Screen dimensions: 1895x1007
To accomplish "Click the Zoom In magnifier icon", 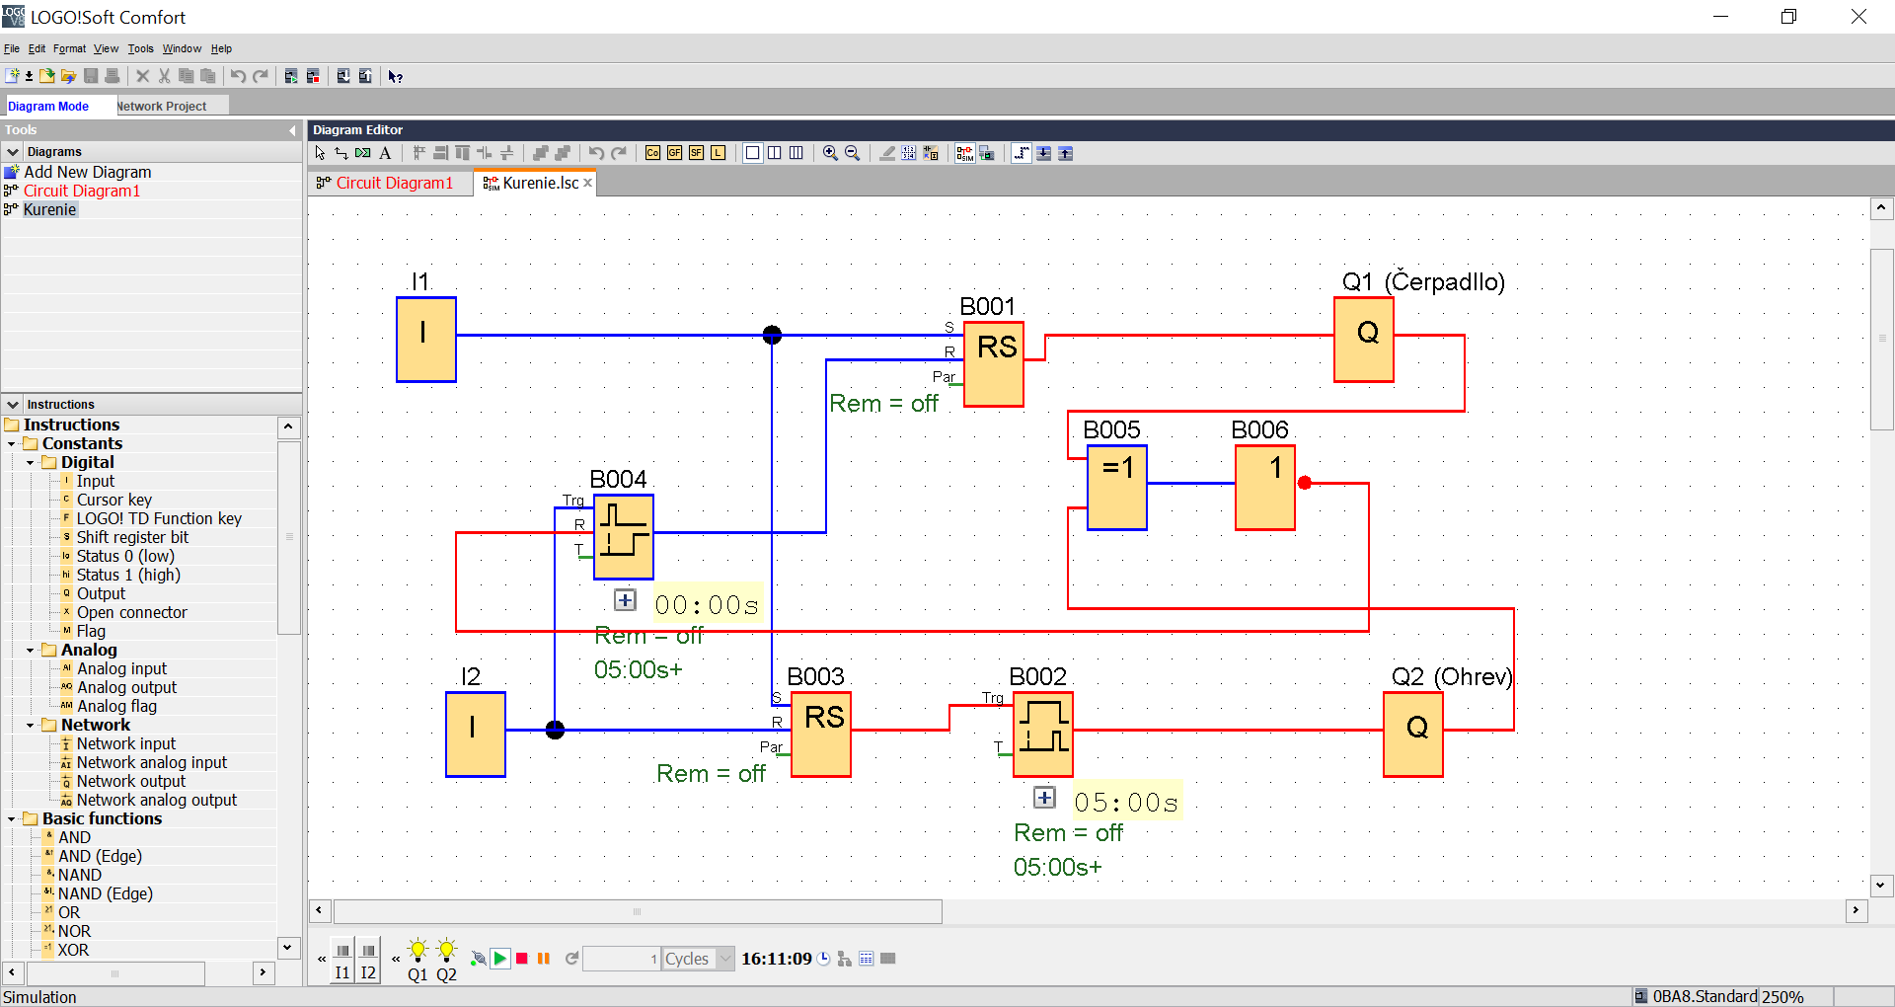I will (x=830, y=153).
